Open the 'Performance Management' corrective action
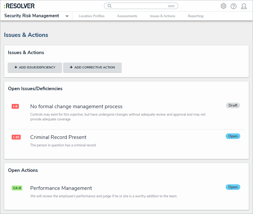 pyautogui.click(x=61, y=188)
